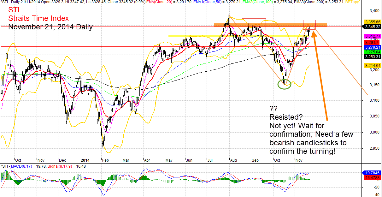This screenshot has width=382, height=197.
Task: Click the Aug month label on the time axis
Action: (234, 160)
